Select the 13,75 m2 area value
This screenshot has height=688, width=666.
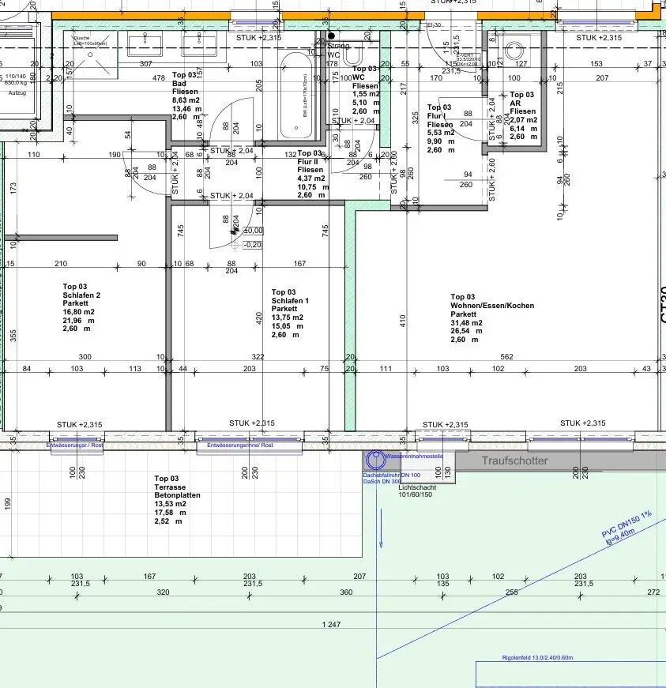(288, 318)
